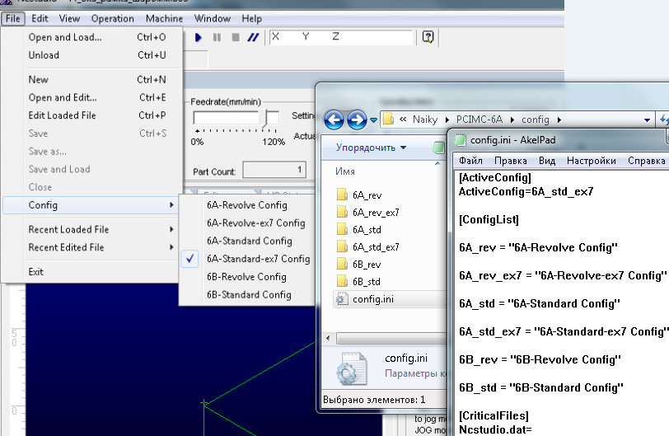Expand the Recent Loaded File submenu
669x436 pixels.
91,229
